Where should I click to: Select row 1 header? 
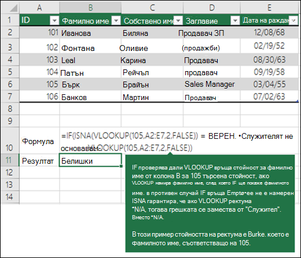coord(10,20)
